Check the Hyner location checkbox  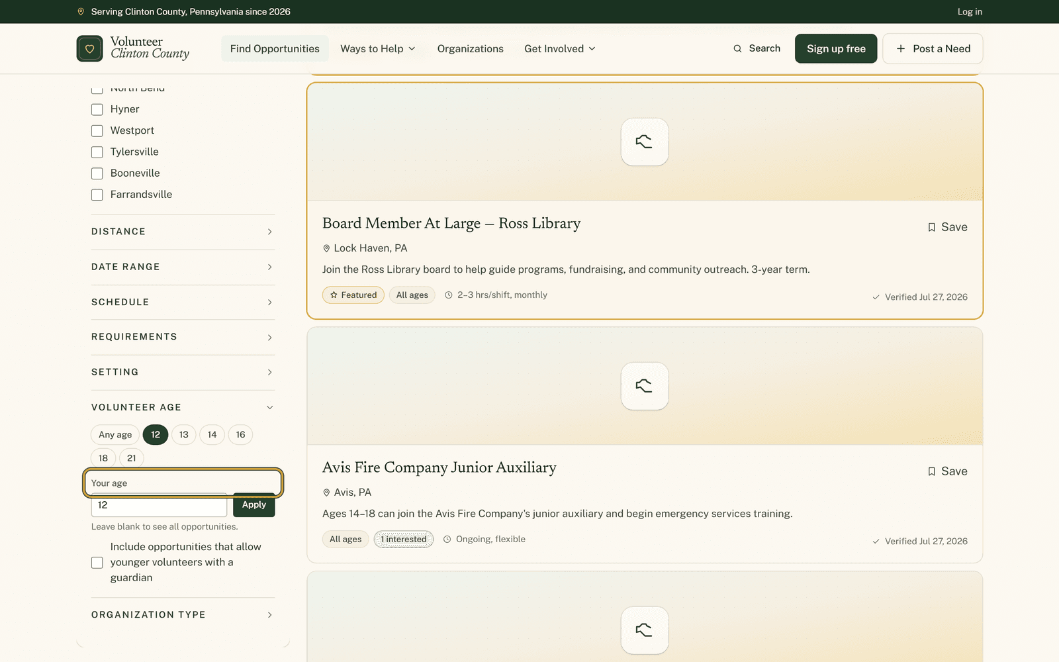coord(97,109)
